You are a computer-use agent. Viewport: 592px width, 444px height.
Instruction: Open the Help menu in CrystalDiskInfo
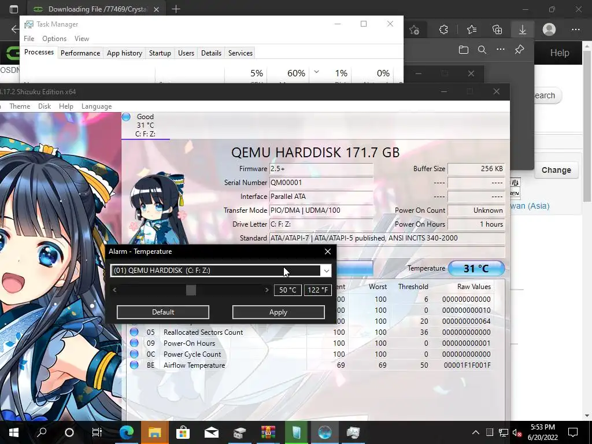coord(66,106)
